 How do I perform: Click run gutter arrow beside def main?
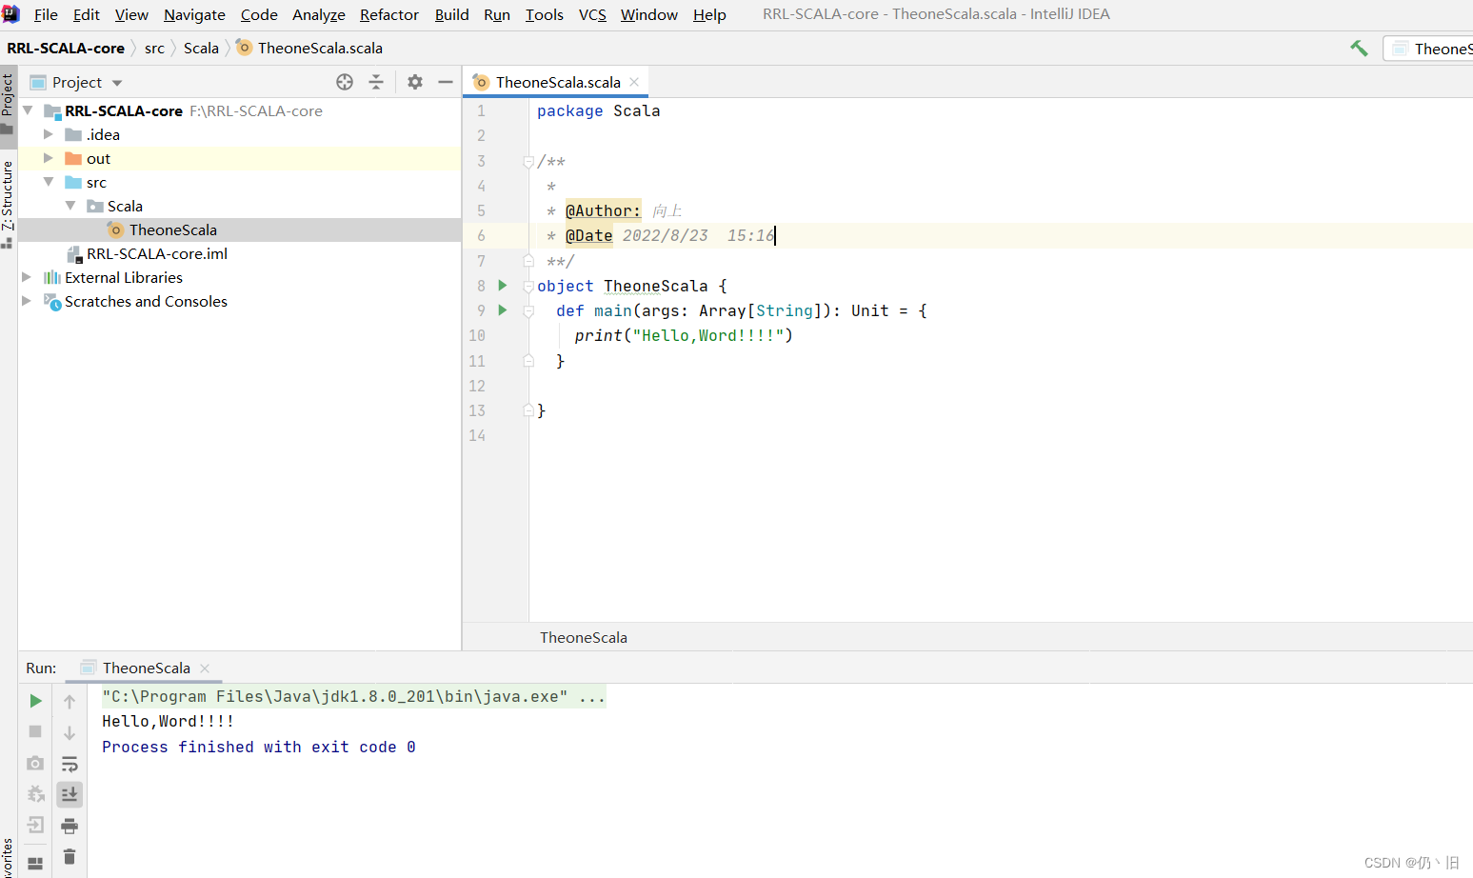[503, 310]
